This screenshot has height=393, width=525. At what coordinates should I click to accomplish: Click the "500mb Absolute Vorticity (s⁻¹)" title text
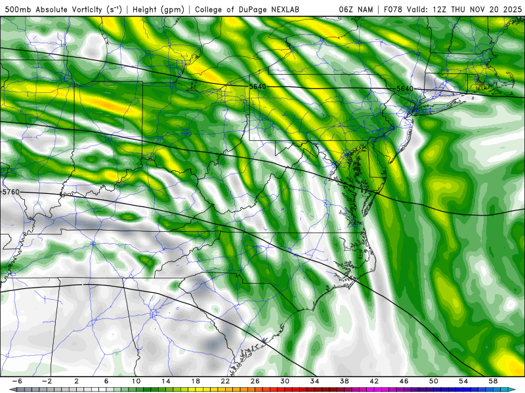click(63, 9)
